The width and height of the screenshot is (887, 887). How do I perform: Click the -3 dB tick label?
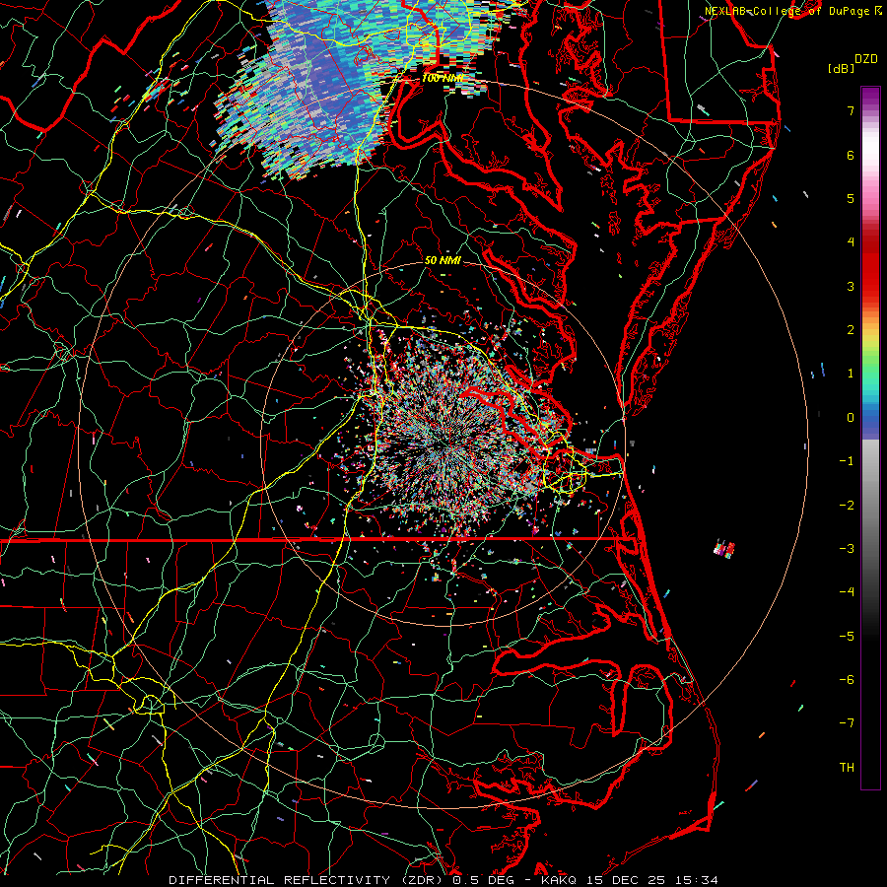click(x=847, y=549)
